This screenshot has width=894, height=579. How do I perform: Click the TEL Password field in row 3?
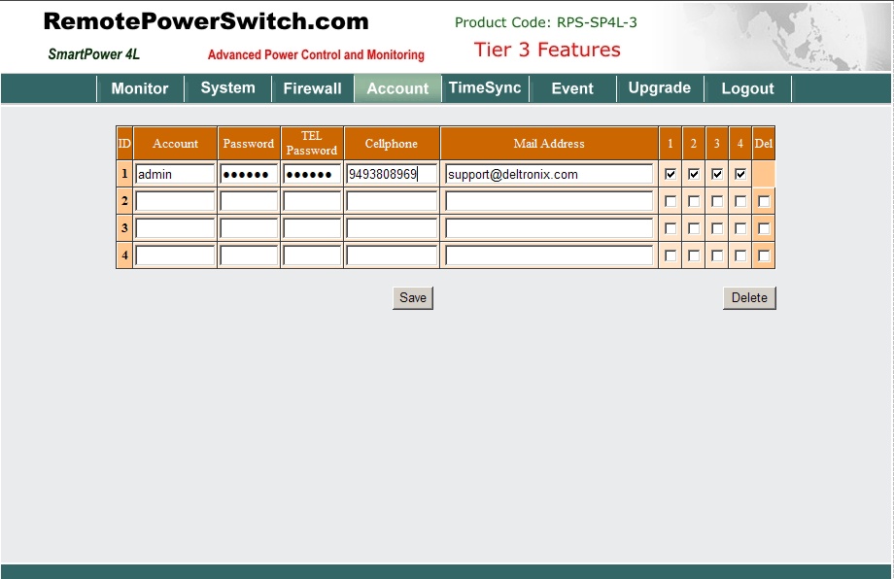312,228
